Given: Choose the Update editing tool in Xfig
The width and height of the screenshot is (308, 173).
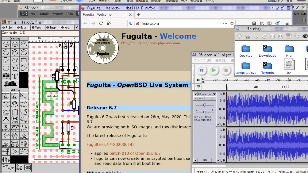Looking at the screenshot, I should click(15, 128).
